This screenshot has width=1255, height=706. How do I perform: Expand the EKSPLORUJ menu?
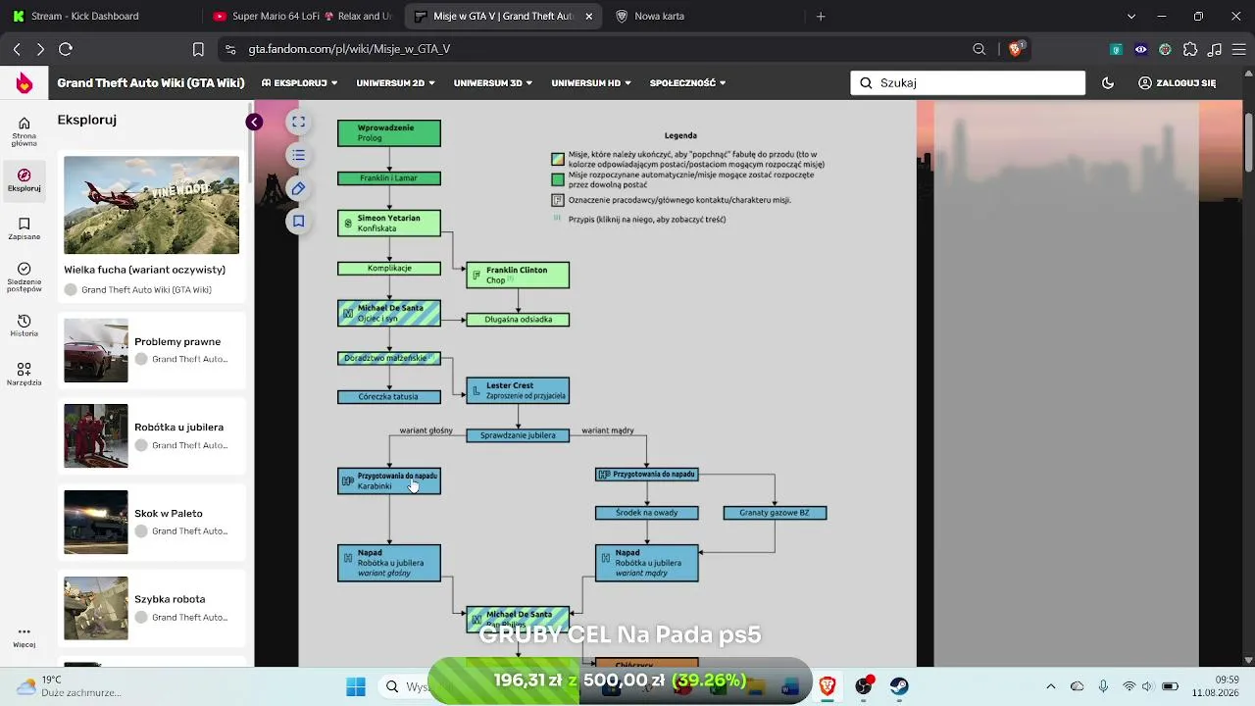pos(299,83)
